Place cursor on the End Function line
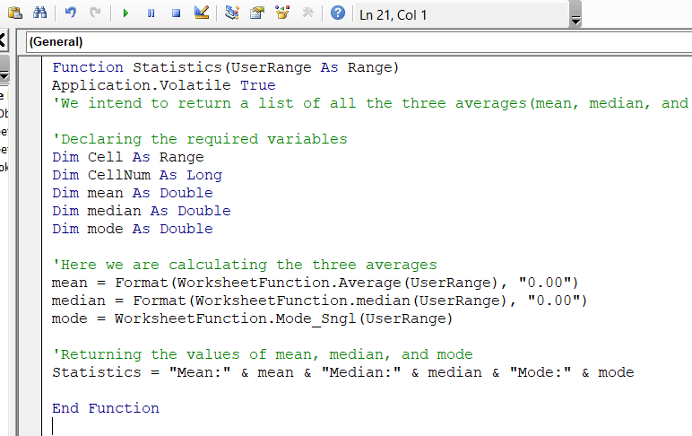This screenshot has height=436, width=692. [105, 408]
